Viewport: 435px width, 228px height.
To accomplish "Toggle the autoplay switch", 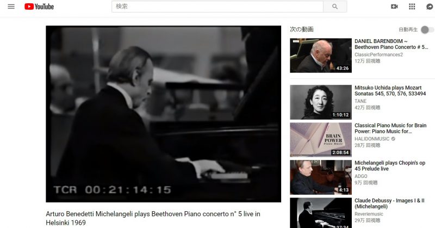I will pos(427,29).
